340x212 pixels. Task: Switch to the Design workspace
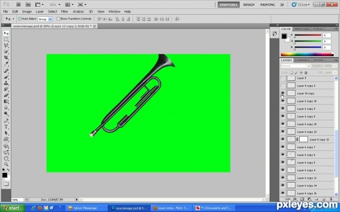coord(249,5)
